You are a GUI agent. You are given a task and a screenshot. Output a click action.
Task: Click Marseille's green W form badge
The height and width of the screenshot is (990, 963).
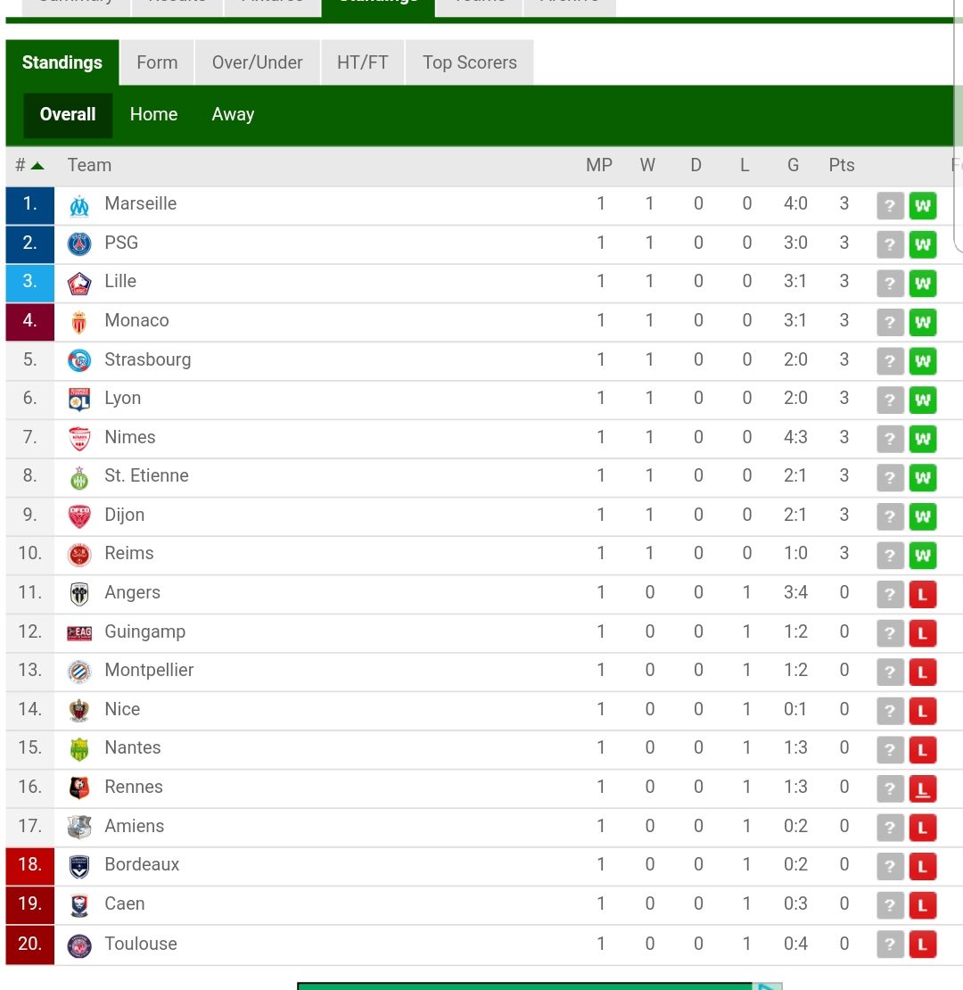coord(923,206)
